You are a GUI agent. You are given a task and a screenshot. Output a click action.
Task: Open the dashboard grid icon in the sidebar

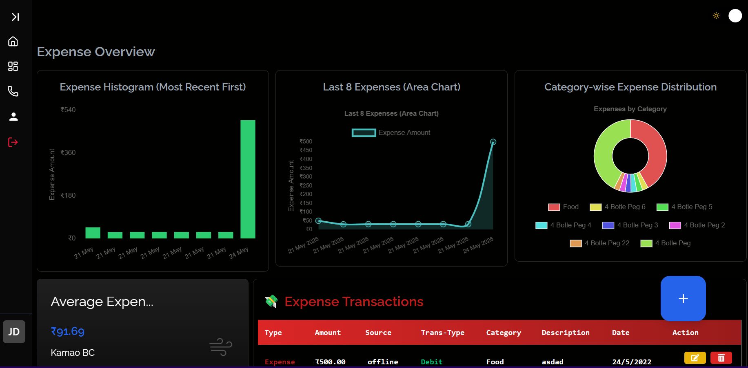point(13,66)
